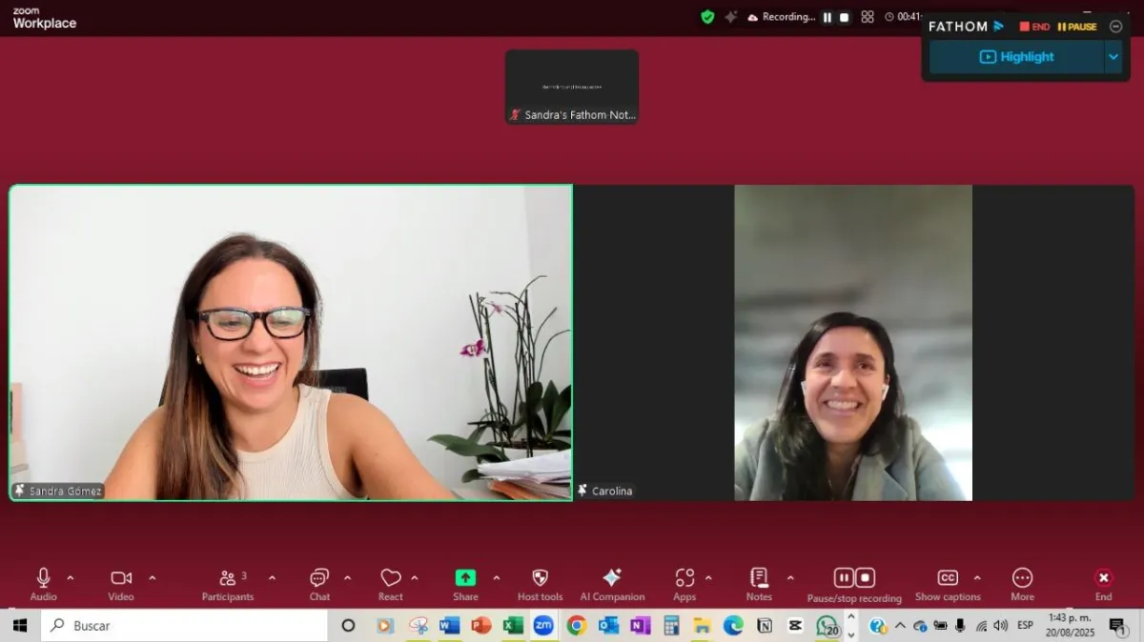1144x642 pixels.
Task: Open Word from the taskbar
Action: point(449,626)
